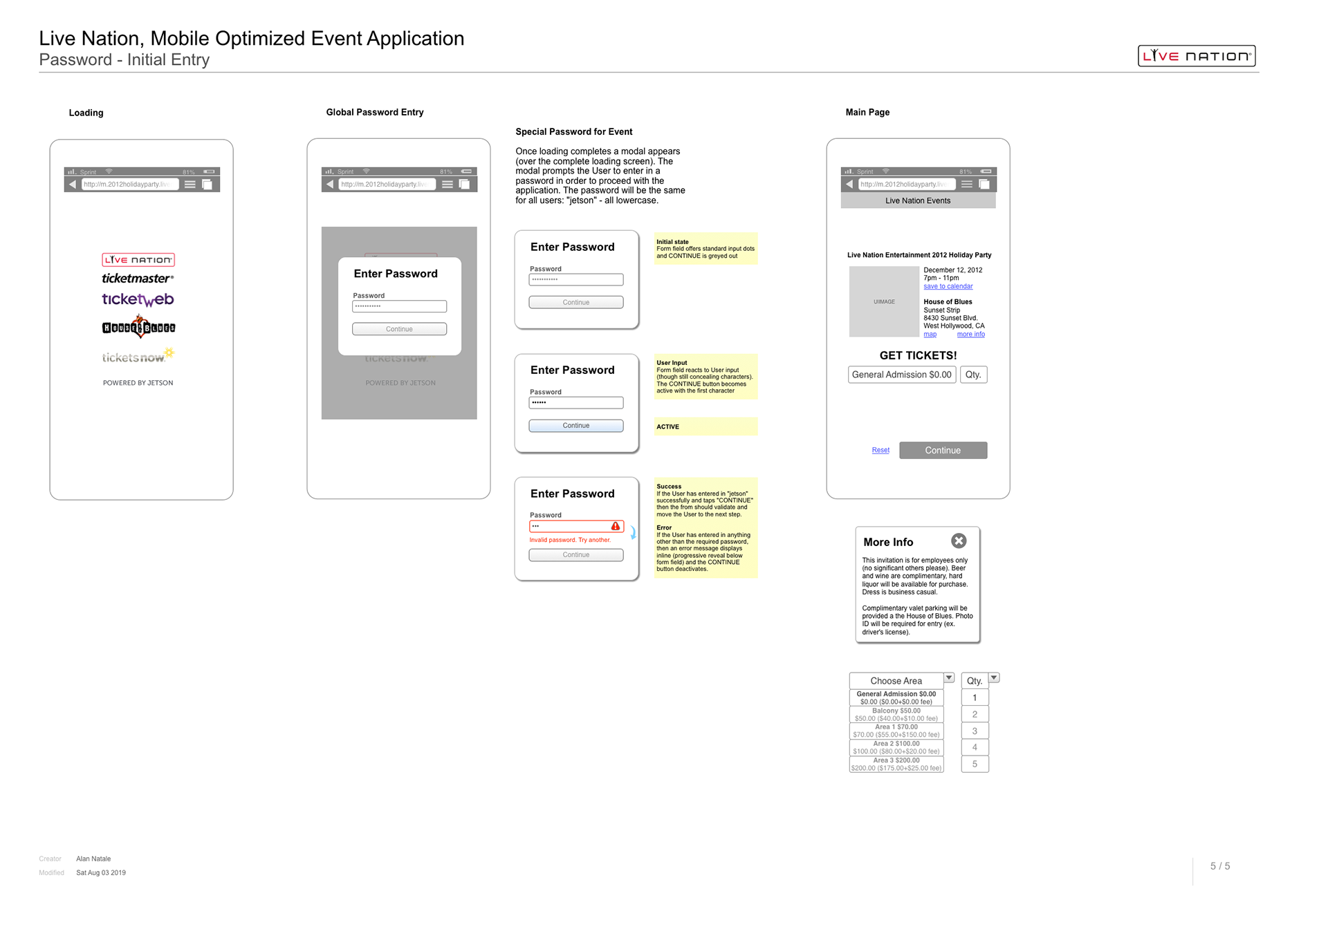Click the URL field in Loading mockup browser
This screenshot has width=1328, height=938.
[x=130, y=185]
